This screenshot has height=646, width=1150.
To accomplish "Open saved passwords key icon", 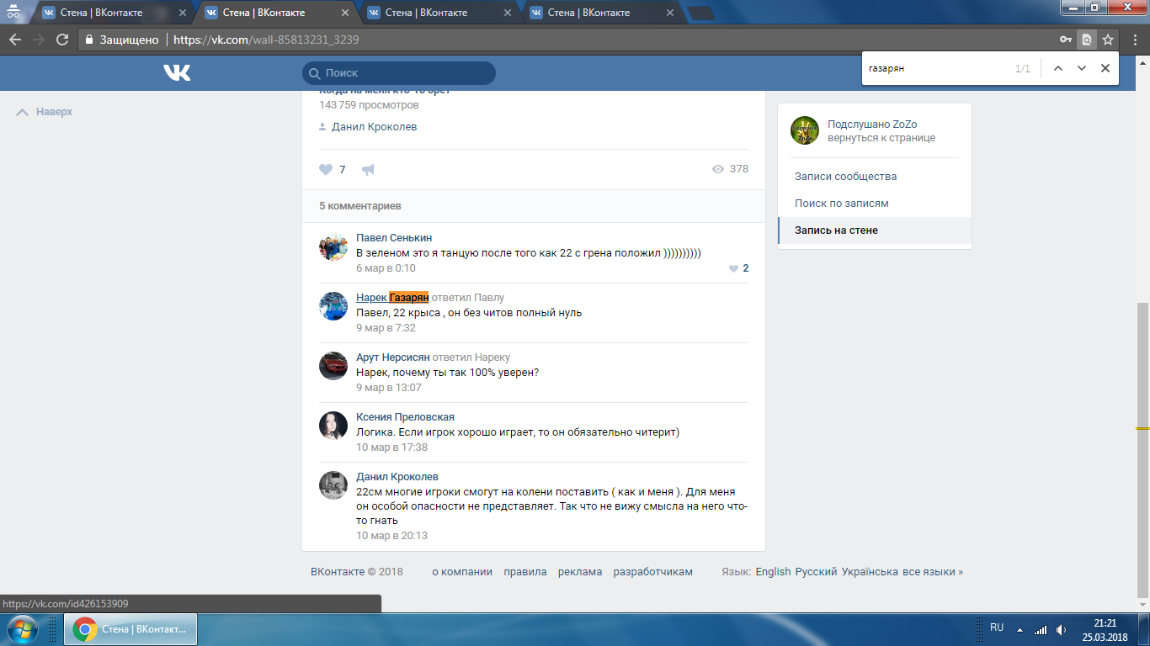I will pyautogui.click(x=1065, y=40).
